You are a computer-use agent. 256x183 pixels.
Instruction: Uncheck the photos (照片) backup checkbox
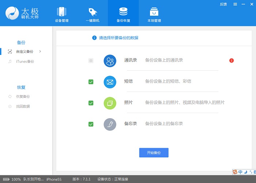pyautogui.click(x=91, y=103)
